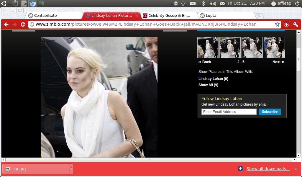Screen dimensions: 302x177
Task: Switch to the Lupta tab
Action: 226,16
